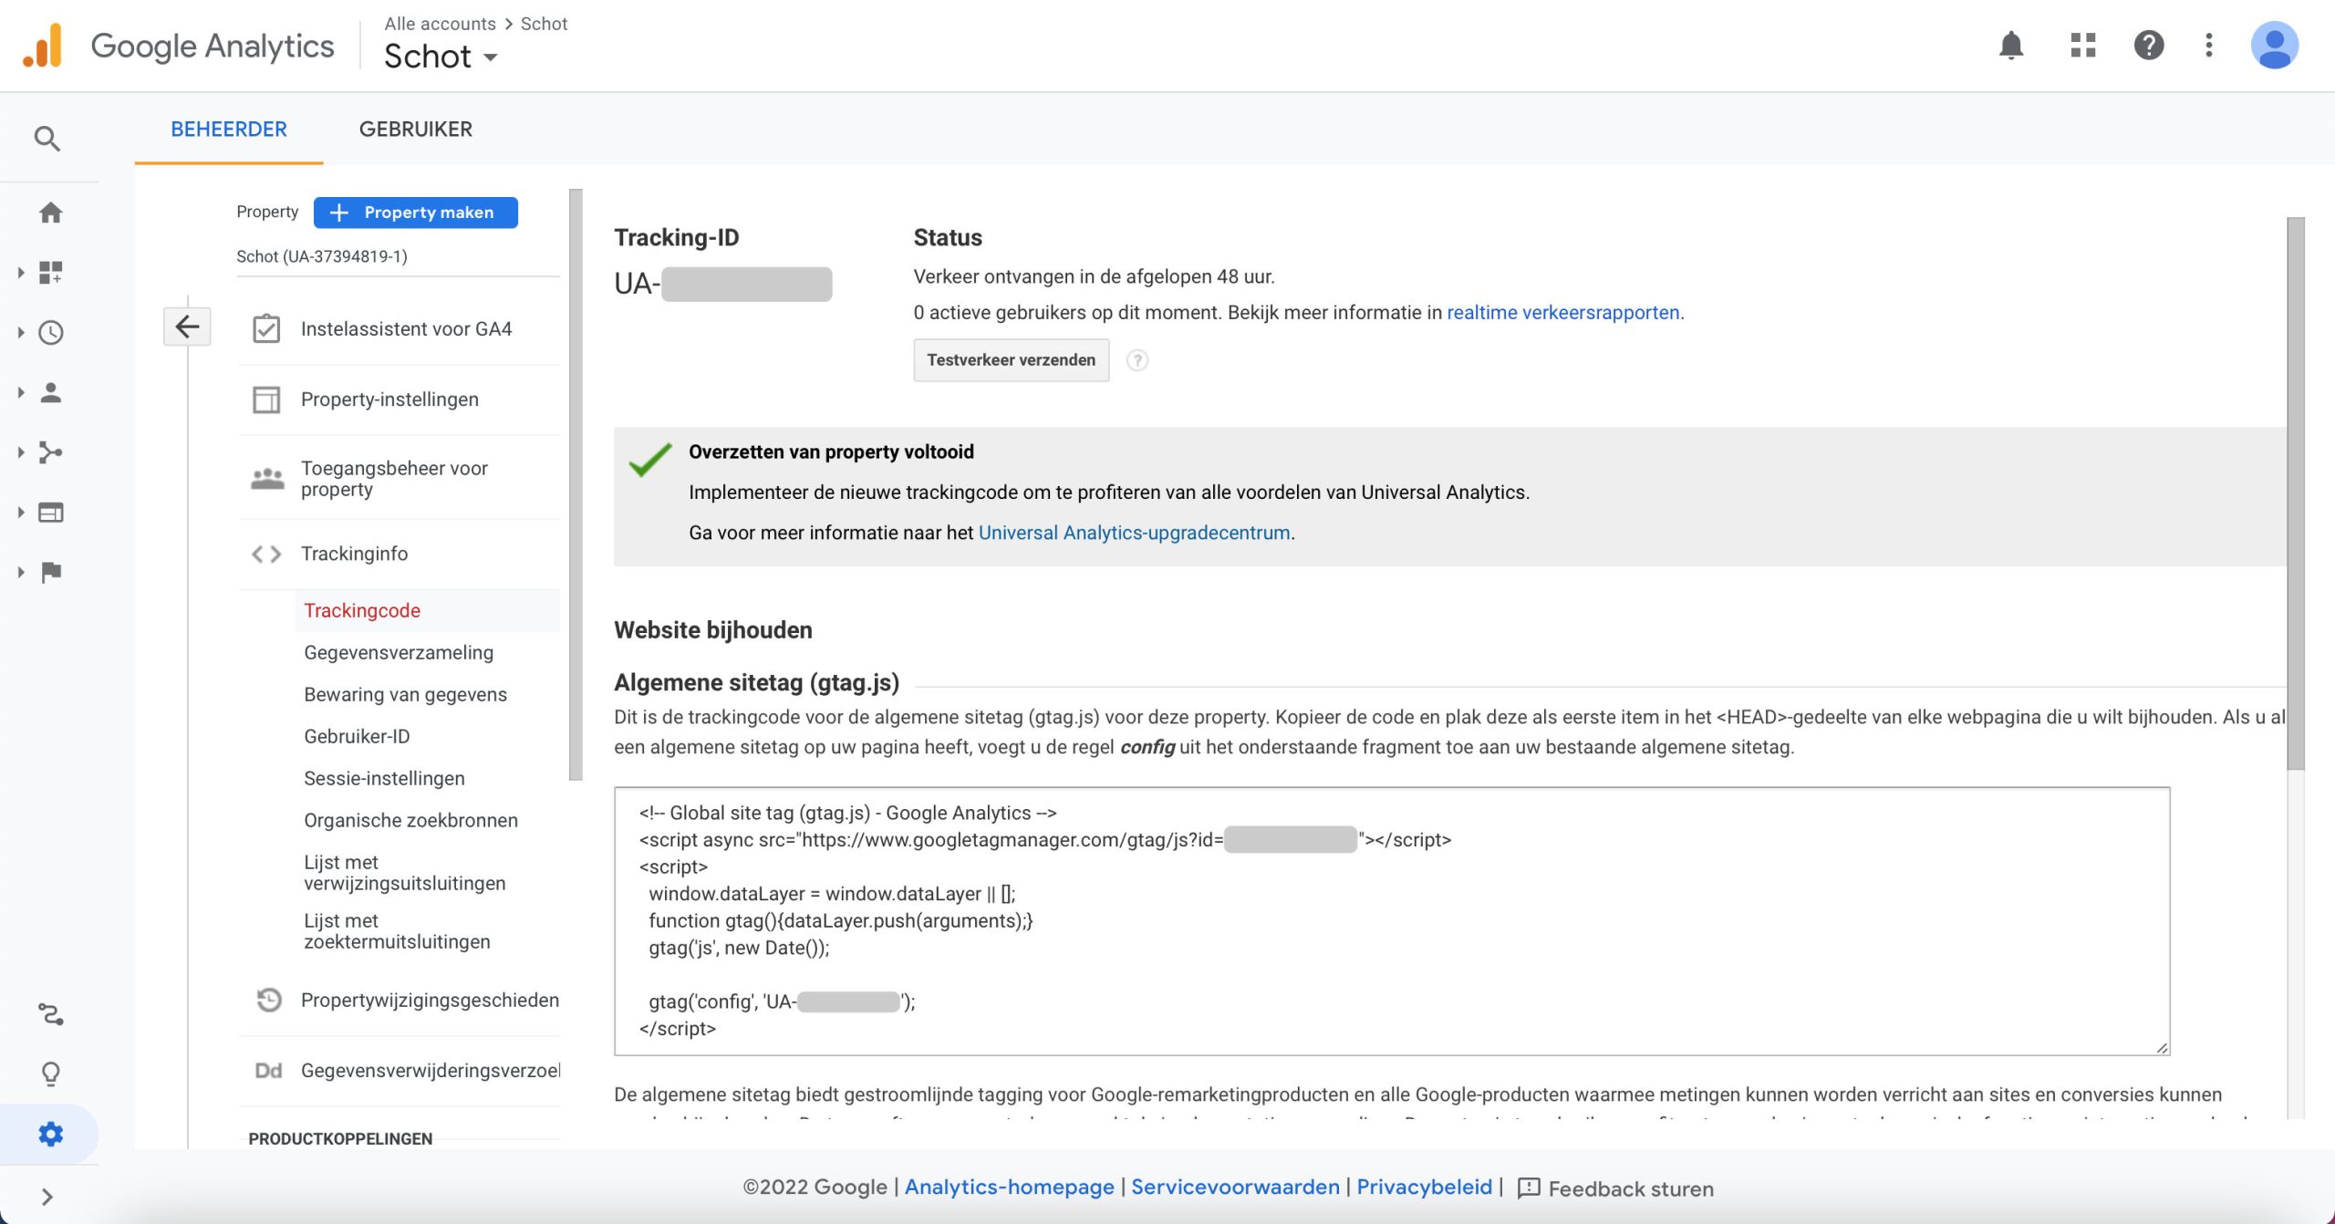
Task: Click help icon next to Testverkeer verzenden
Action: tap(1137, 360)
